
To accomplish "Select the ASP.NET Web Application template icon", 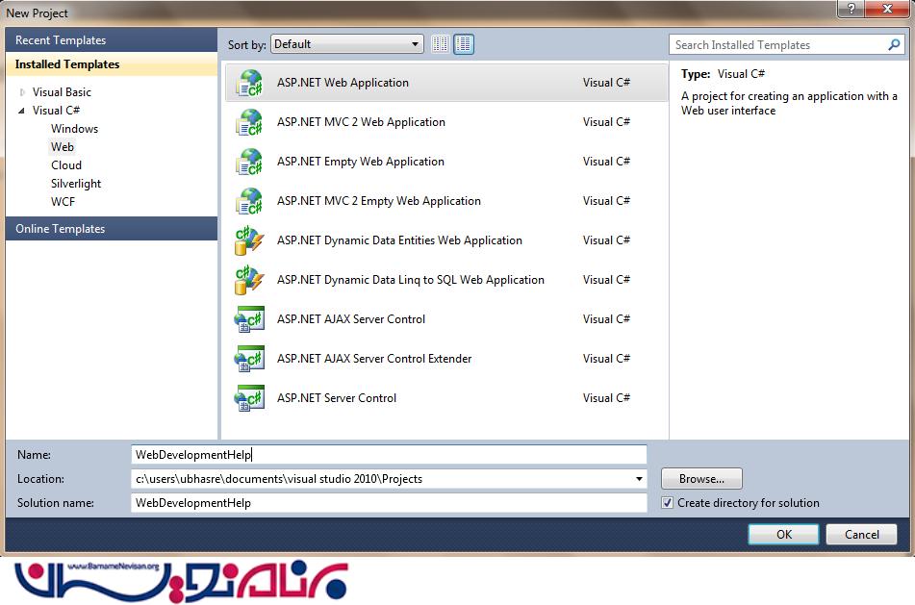I will 249,83.
